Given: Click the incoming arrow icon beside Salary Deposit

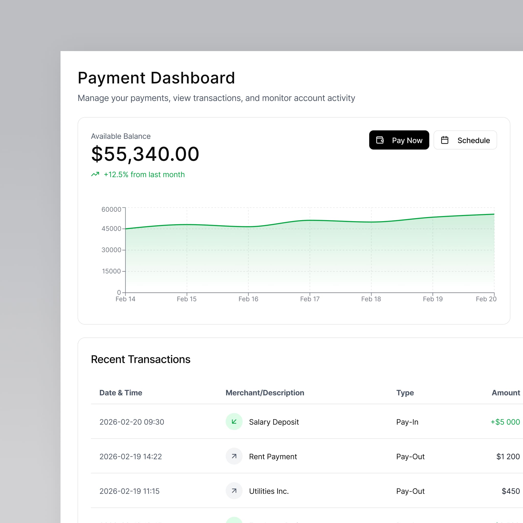Looking at the screenshot, I should 234,421.
